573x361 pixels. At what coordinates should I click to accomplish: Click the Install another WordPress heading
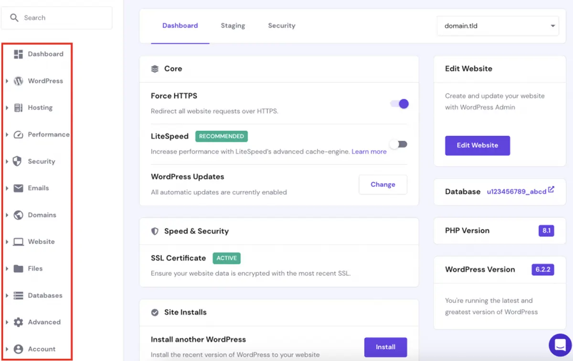click(198, 340)
